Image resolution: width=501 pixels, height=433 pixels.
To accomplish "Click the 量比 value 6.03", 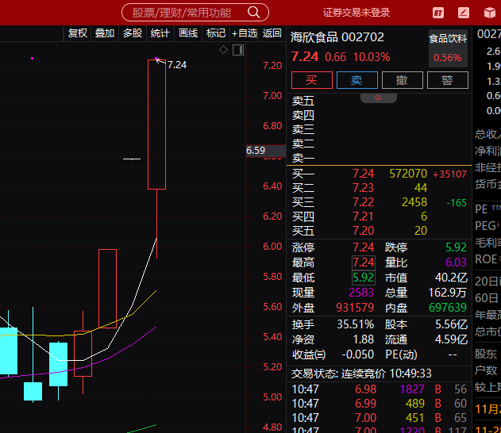I will [x=457, y=262].
